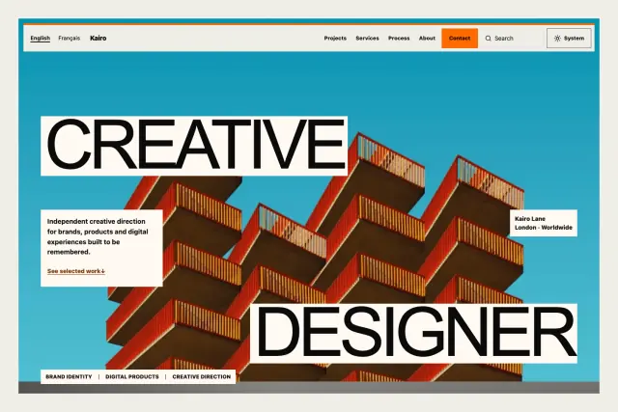Screen dimensions: 618x412
Task: Click the Independent creative direction paragraph
Action: point(98,236)
